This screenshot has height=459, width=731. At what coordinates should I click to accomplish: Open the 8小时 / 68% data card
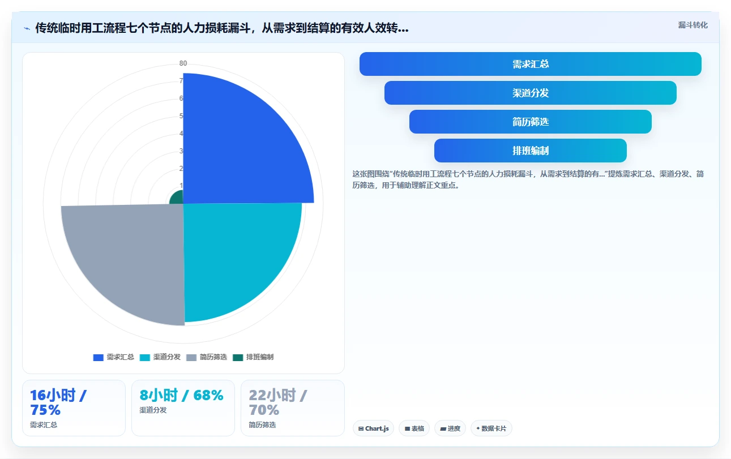183,408
